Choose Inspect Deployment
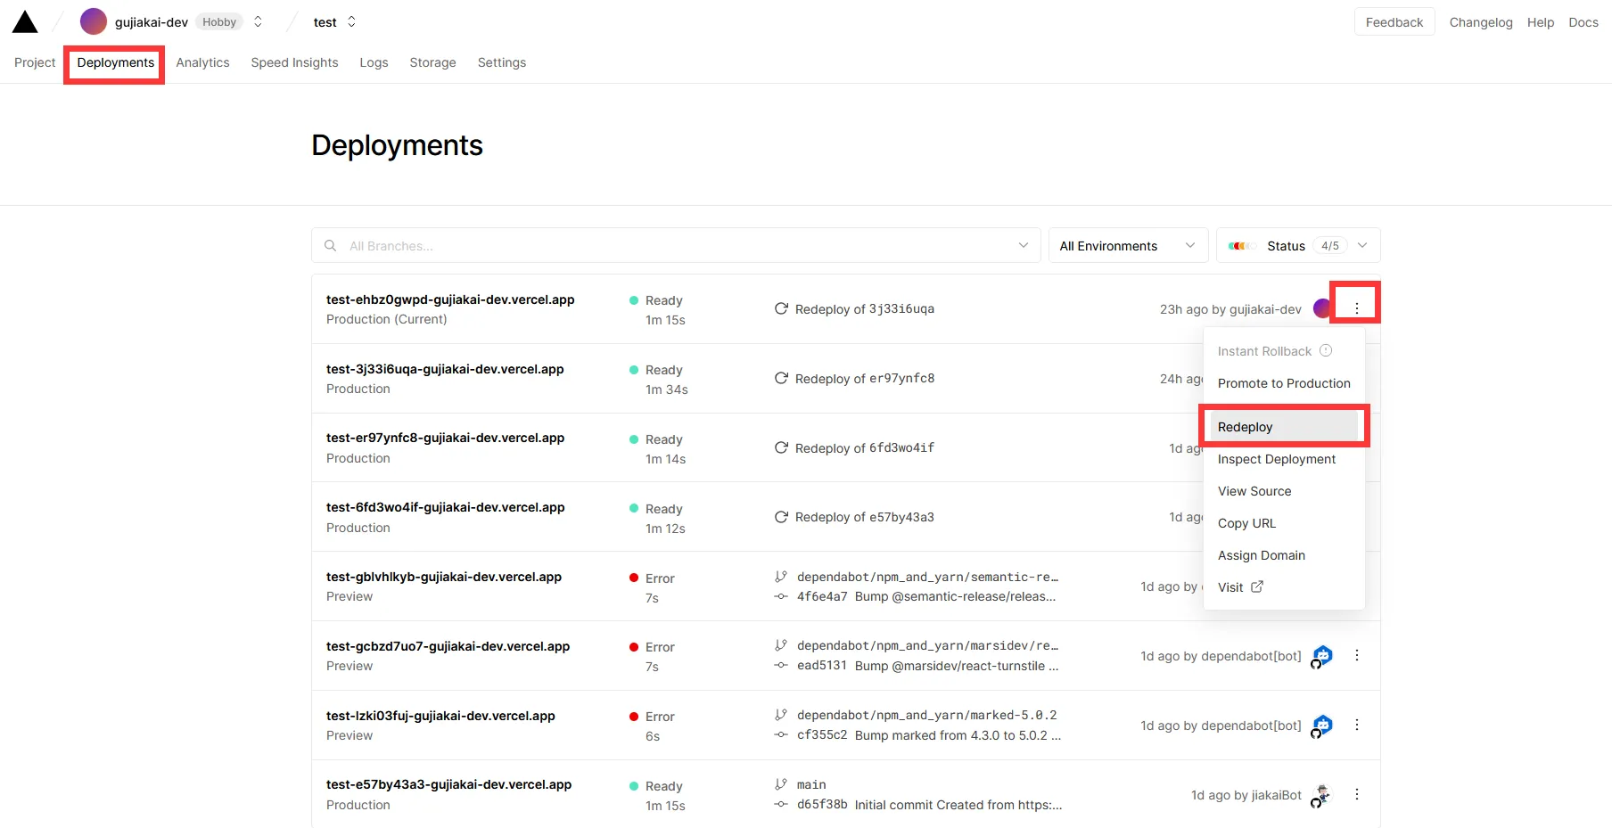The height and width of the screenshot is (828, 1612). coord(1284,459)
